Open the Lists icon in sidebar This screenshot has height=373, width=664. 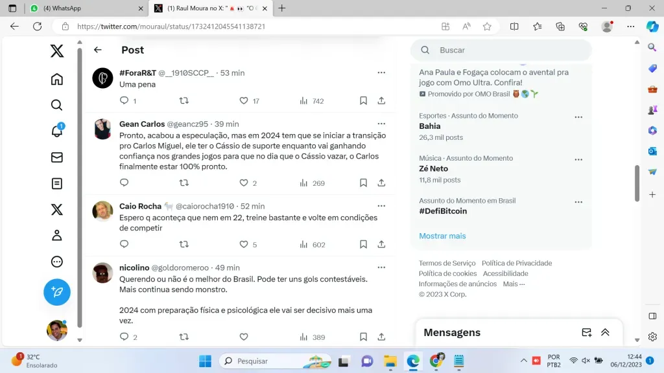point(57,183)
